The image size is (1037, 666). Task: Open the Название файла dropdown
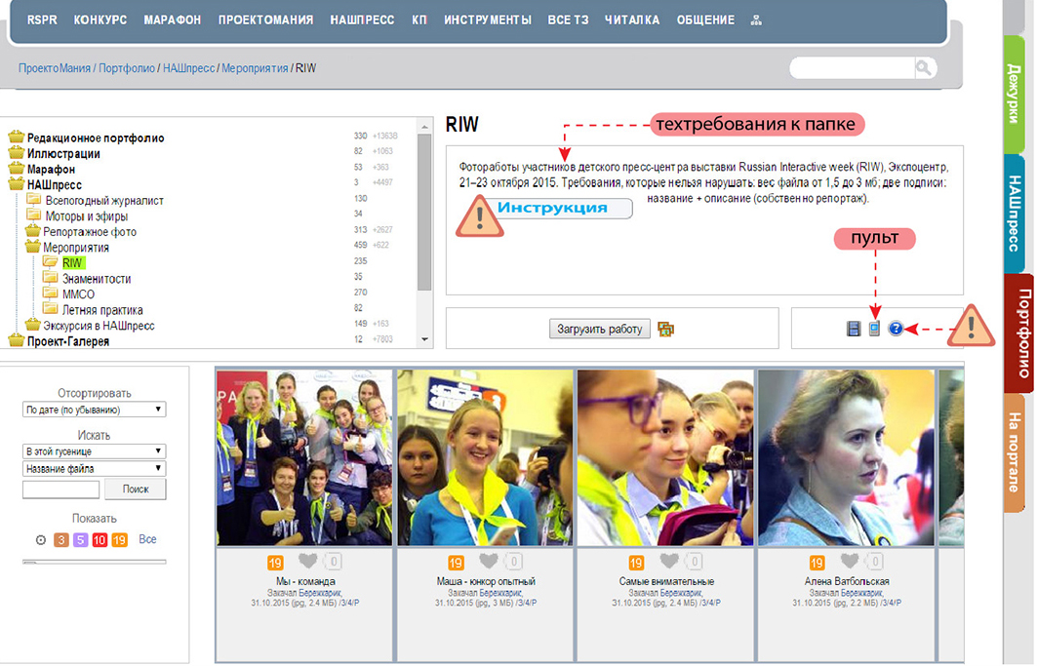tap(94, 468)
